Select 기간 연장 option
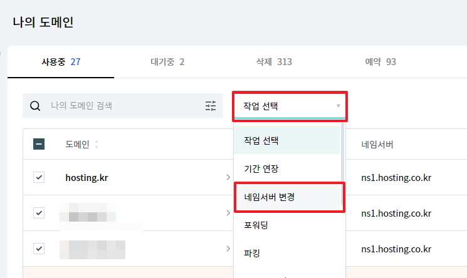 [x=287, y=169]
